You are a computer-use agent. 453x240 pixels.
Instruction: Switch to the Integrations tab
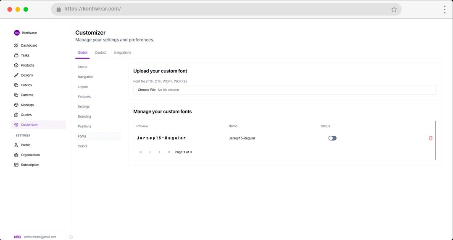(123, 53)
